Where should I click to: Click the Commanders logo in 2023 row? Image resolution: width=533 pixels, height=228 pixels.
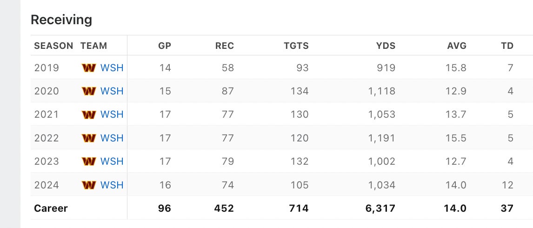pyautogui.click(x=88, y=161)
